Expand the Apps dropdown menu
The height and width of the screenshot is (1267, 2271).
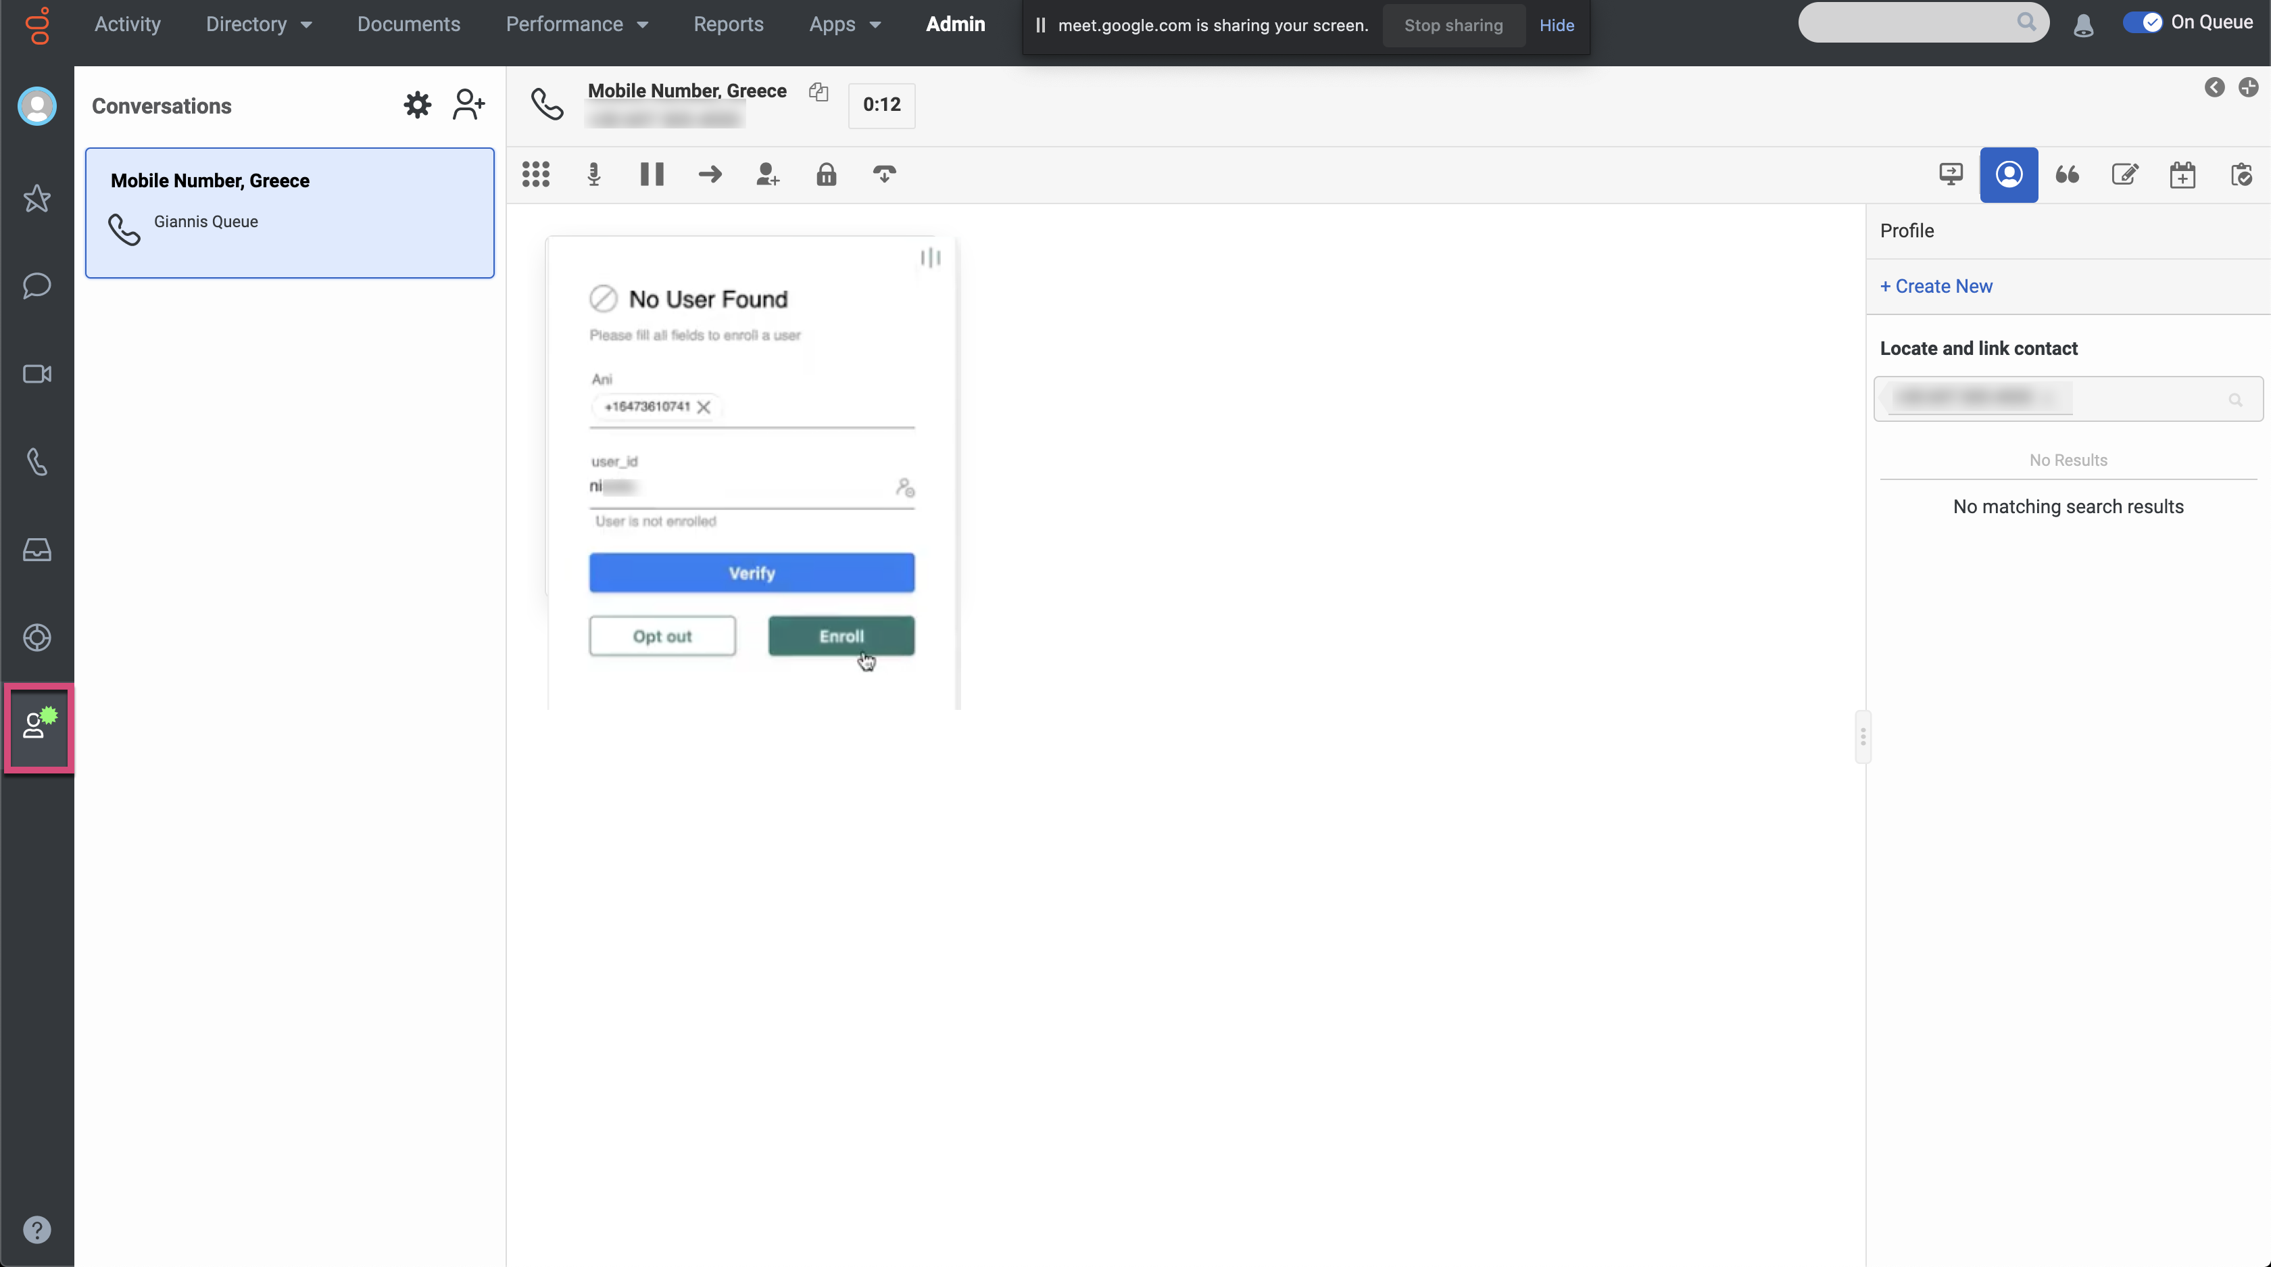[x=845, y=25]
